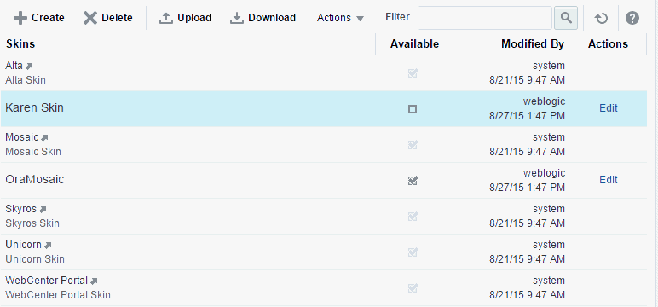Click the refresh icon

pos(602,18)
